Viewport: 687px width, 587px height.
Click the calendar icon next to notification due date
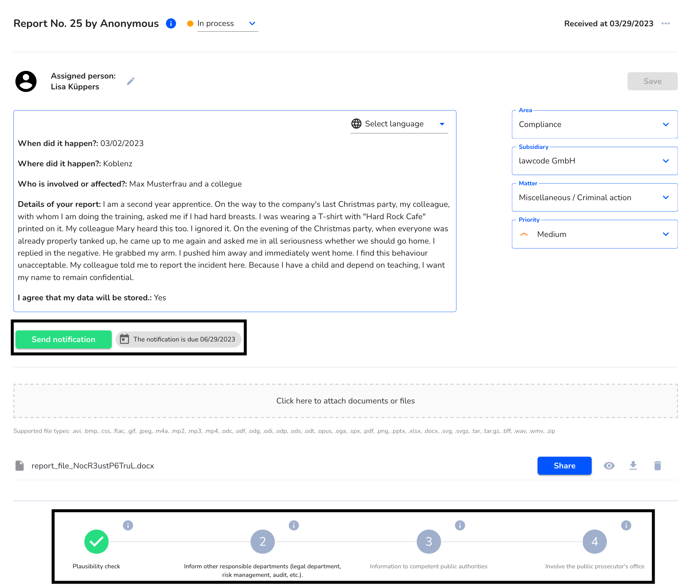coord(124,339)
